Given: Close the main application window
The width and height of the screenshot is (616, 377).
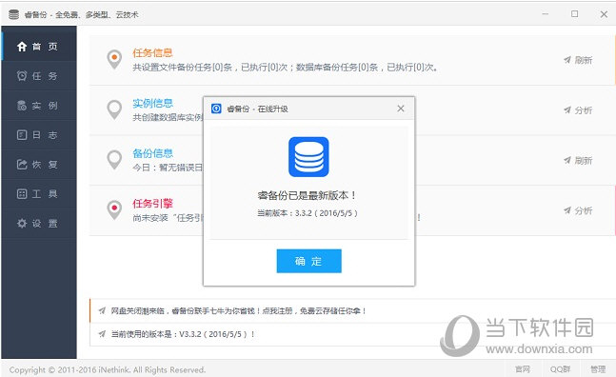Looking at the screenshot, I should pos(604,14).
